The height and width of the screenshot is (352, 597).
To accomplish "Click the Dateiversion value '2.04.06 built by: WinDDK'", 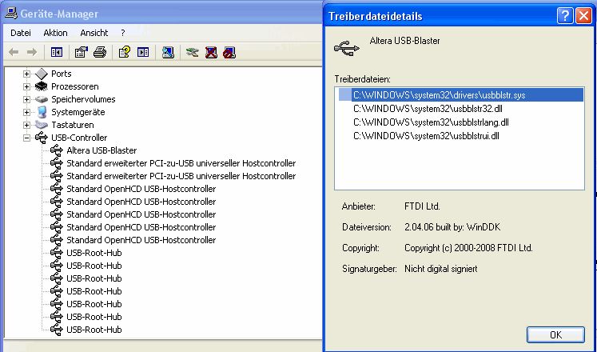I will [452, 227].
